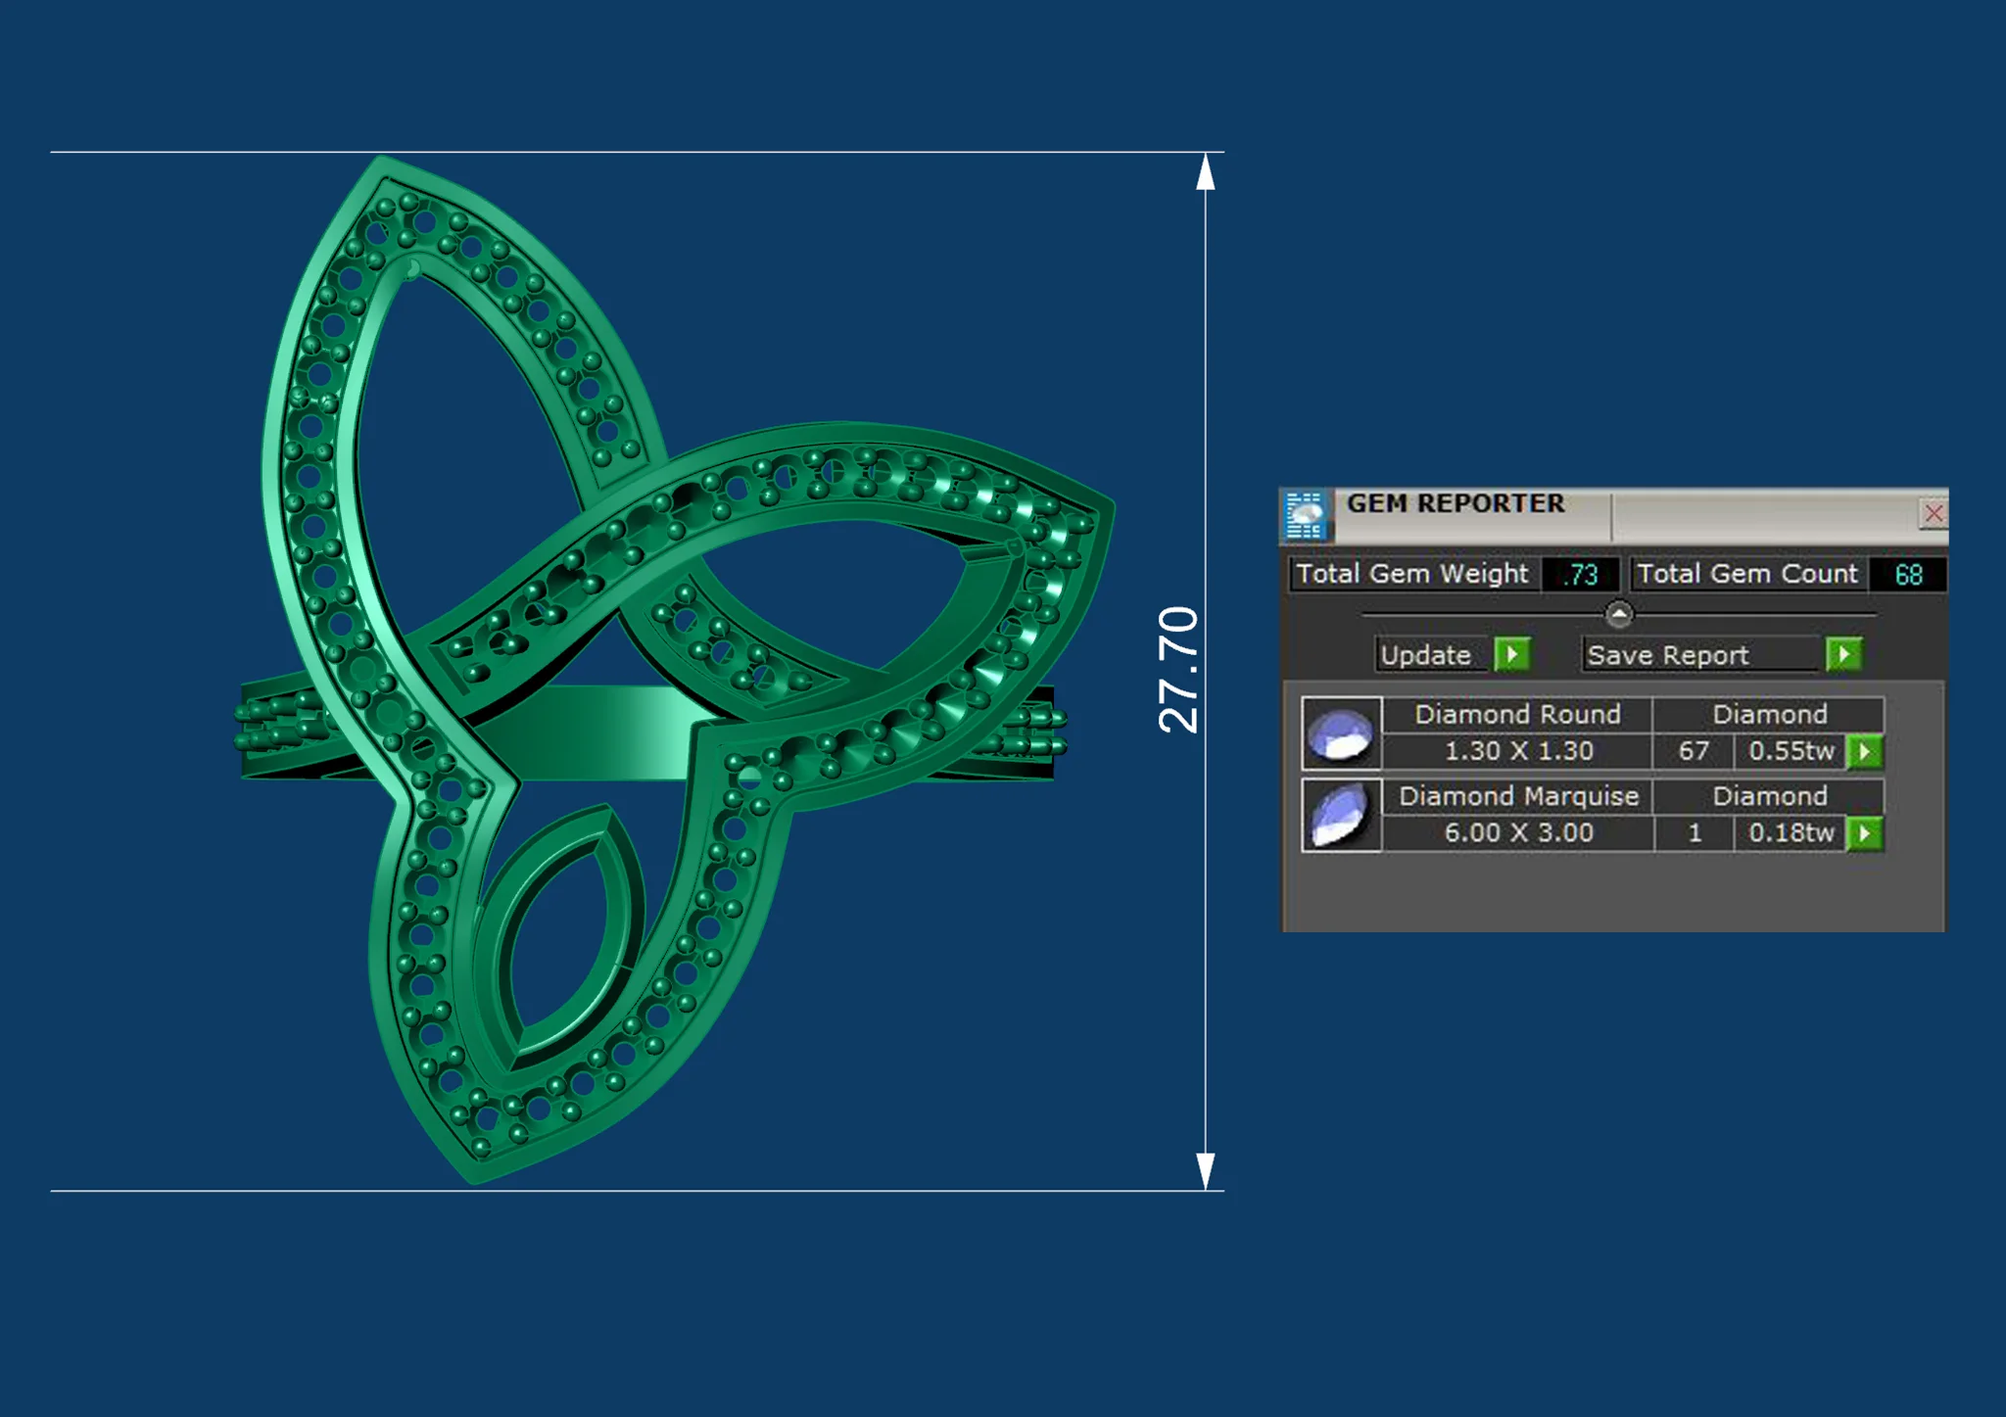The image size is (2006, 1417).
Task: Click the '6.00 X 3.00' size cell
Action: click(x=1517, y=833)
